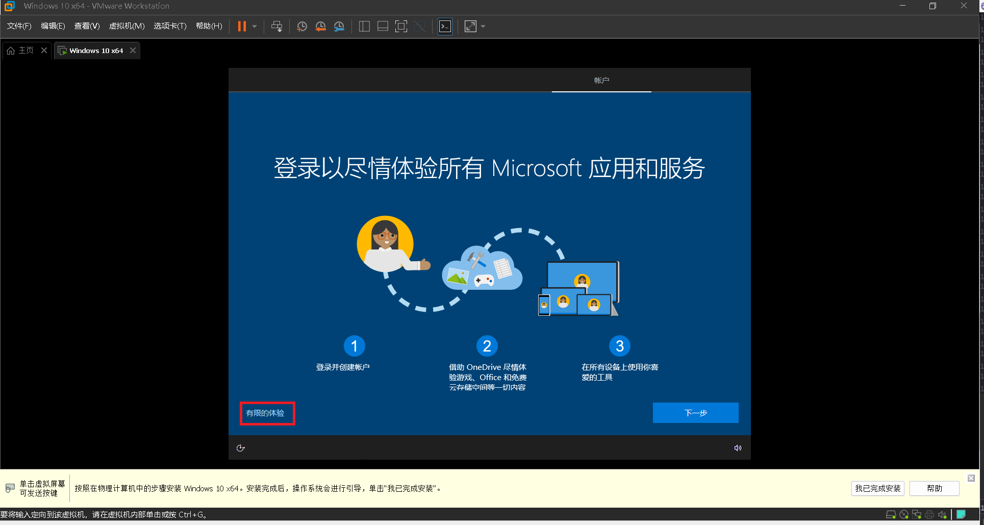This screenshot has width=984, height=525.
Task: Open the 查看(V) menu
Action: coord(87,26)
